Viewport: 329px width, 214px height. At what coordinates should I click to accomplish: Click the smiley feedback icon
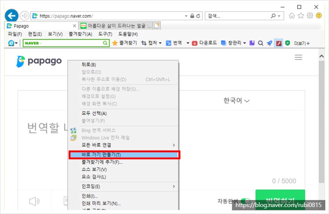pos(319,16)
